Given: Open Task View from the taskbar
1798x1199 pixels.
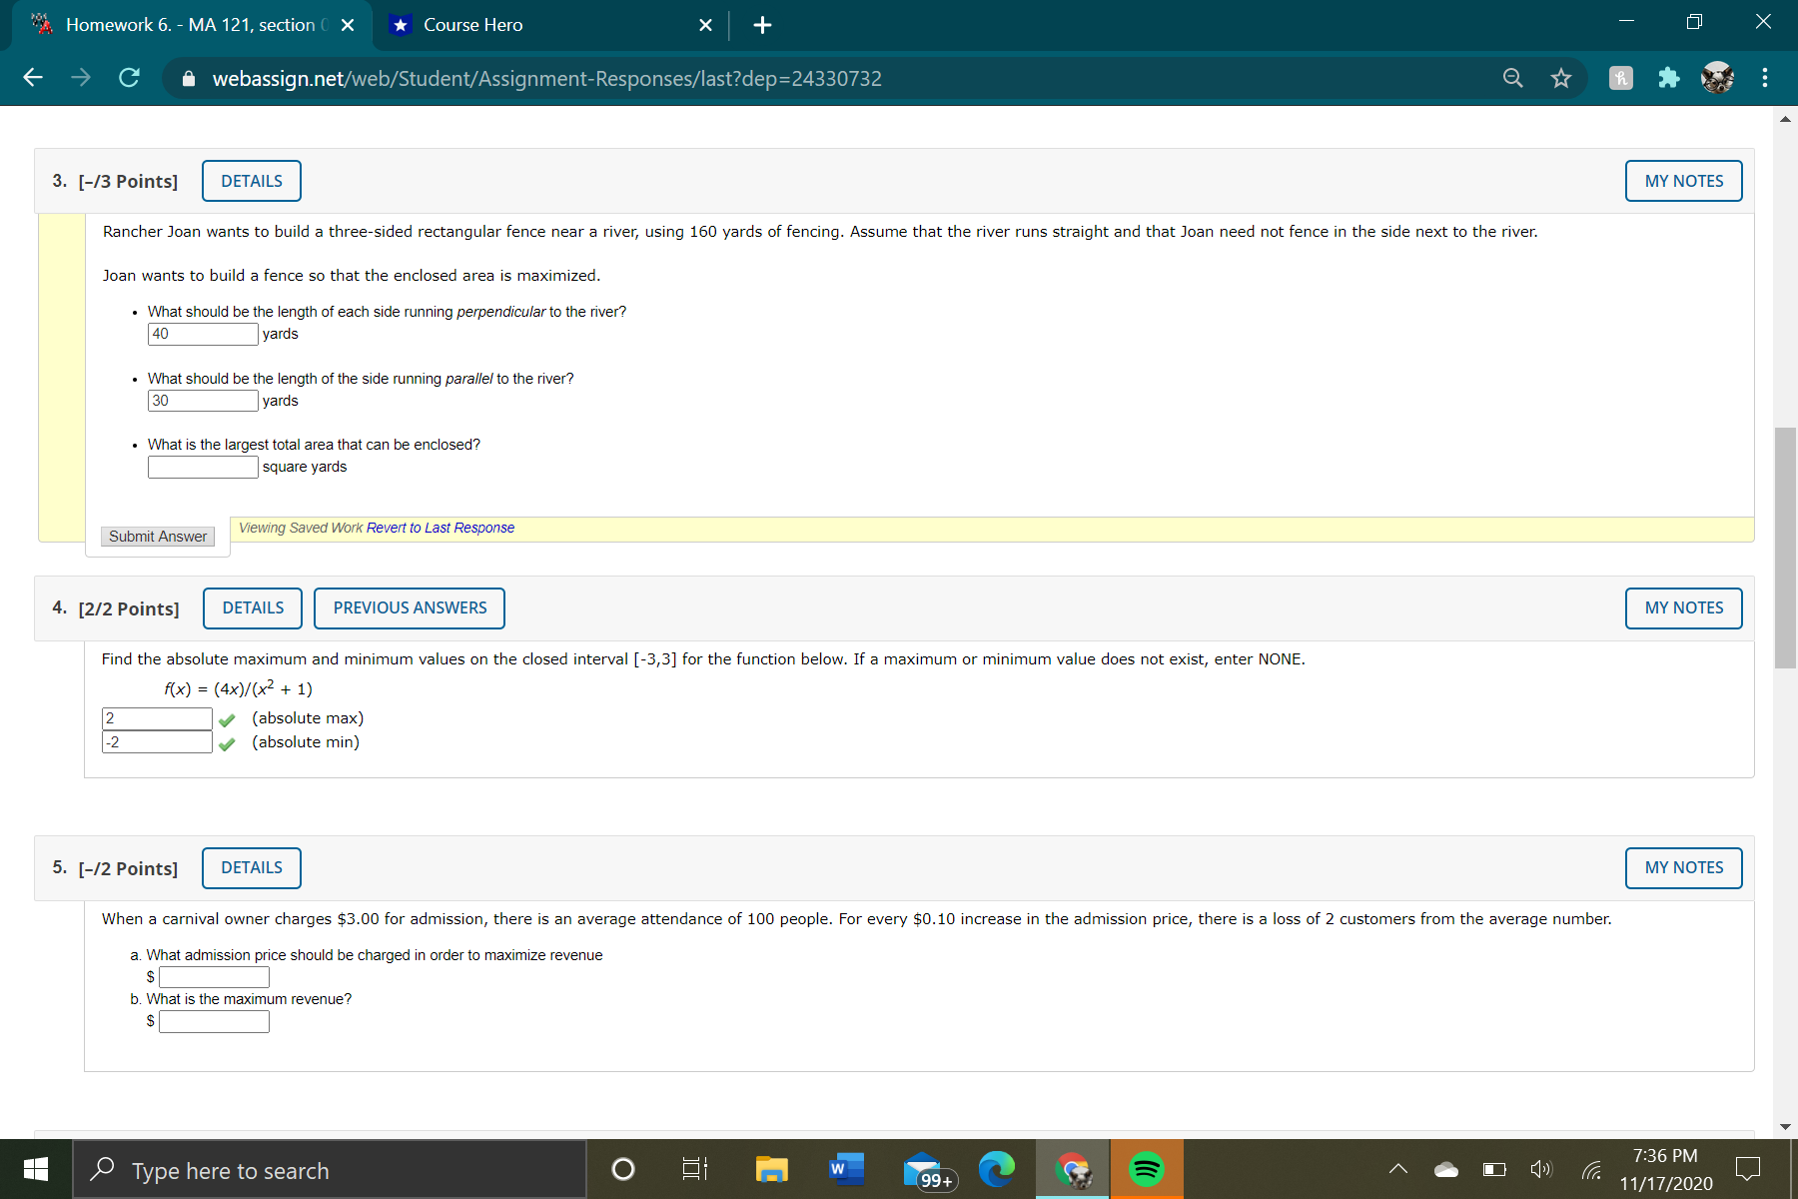Looking at the screenshot, I should pos(693,1169).
